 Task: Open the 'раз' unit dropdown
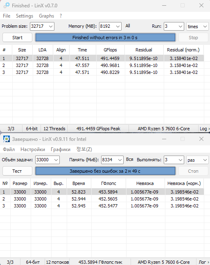pyautogui.click(x=197, y=160)
